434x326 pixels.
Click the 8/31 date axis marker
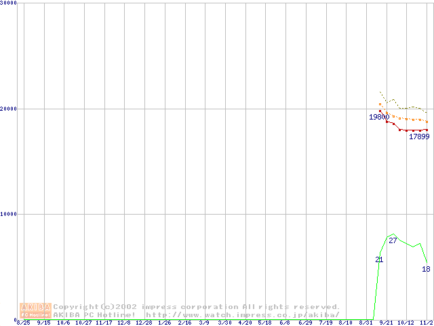click(x=366, y=323)
